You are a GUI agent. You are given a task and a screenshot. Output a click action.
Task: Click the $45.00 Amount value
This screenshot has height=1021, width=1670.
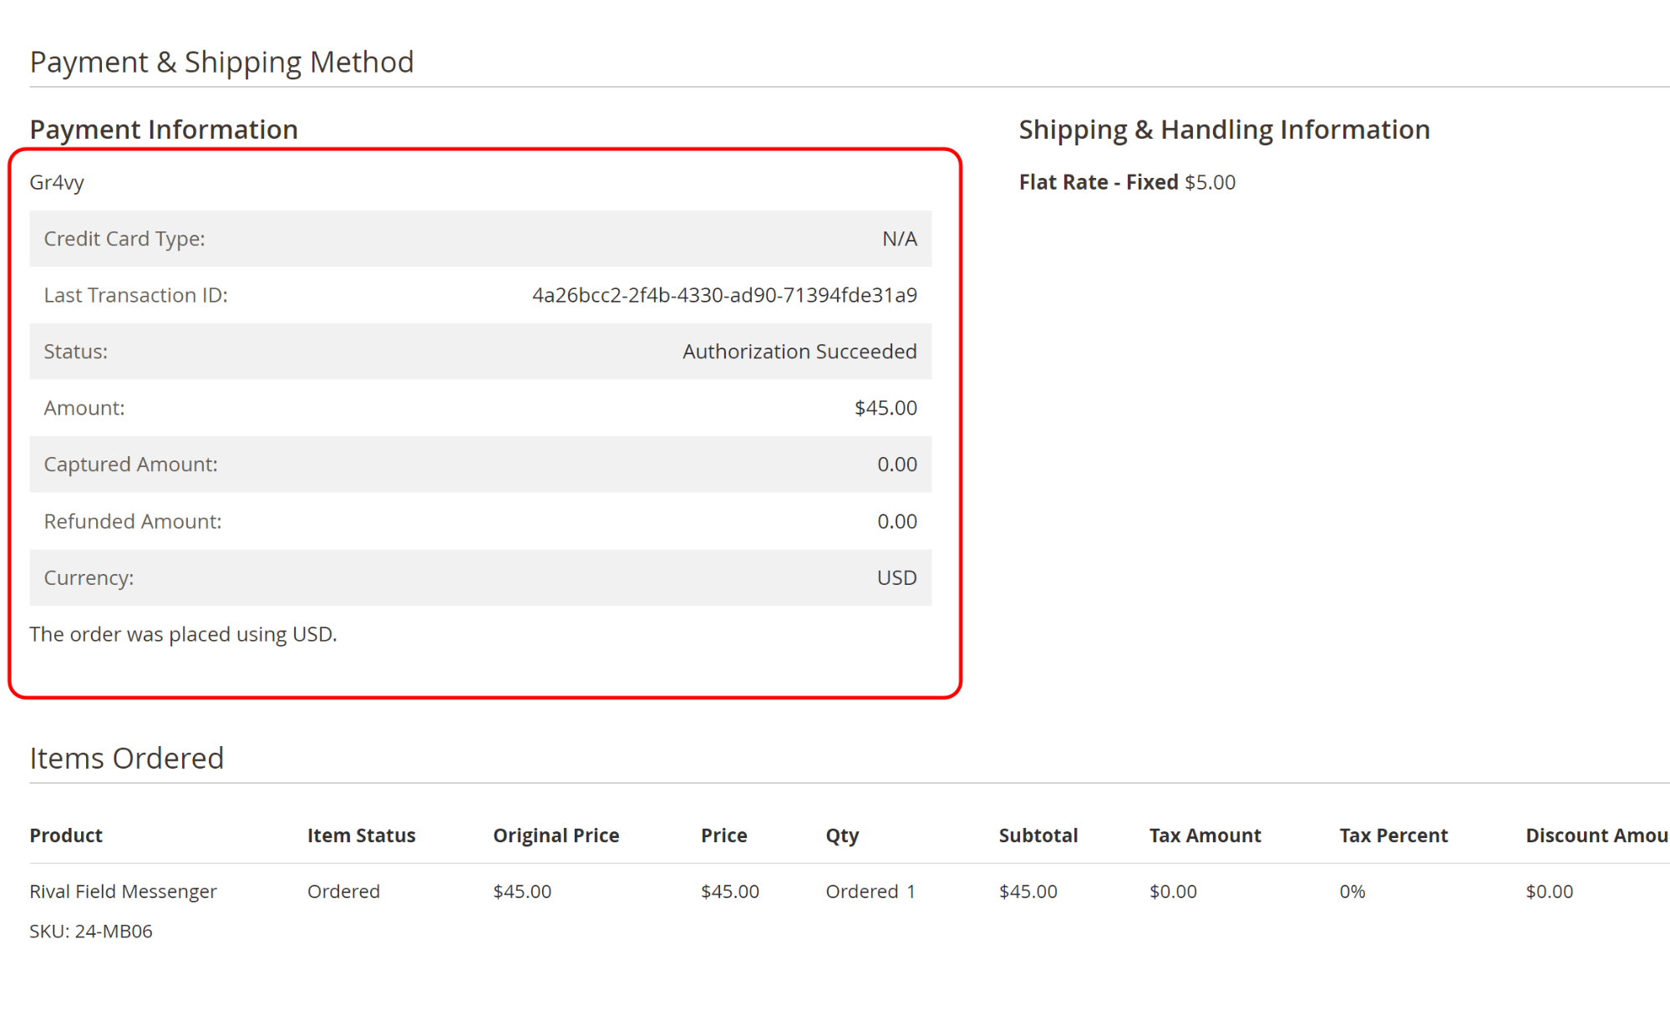885,408
